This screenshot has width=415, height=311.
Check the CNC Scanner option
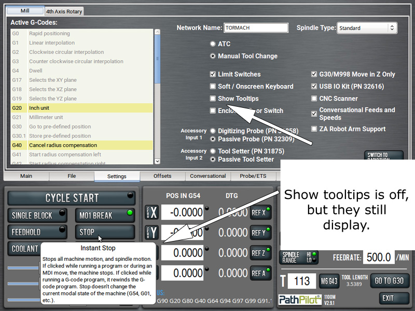coord(314,98)
